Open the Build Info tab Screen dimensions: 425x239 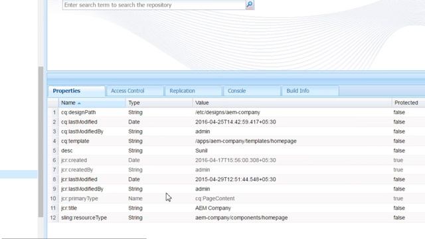tap(310, 91)
